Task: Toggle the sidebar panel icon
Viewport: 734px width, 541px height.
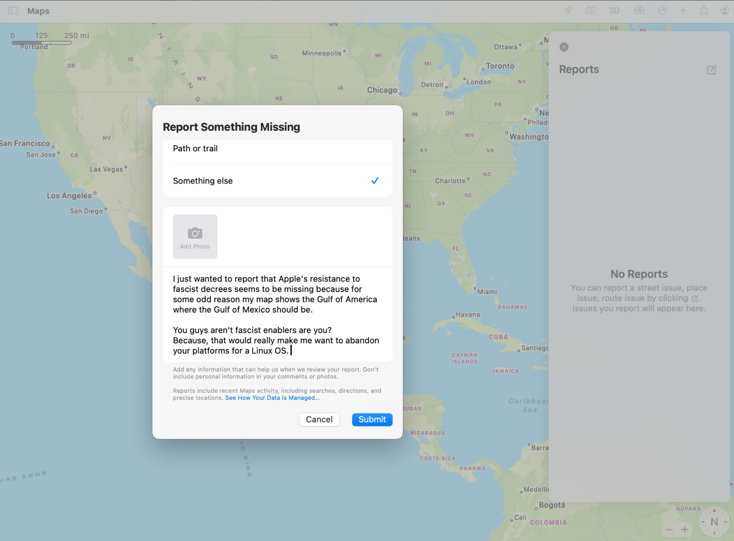Action: pos(13,11)
